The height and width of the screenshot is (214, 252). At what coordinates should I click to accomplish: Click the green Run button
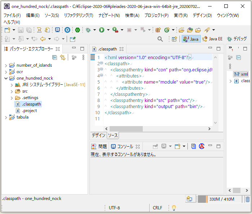pyautogui.click(x=102, y=30)
